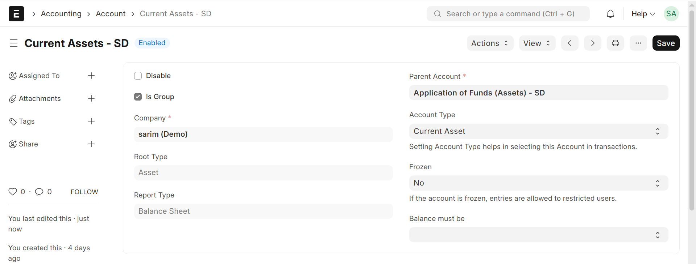This screenshot has width=696, height=264.
Task: Go to next account record
Action: coord(592,43)
